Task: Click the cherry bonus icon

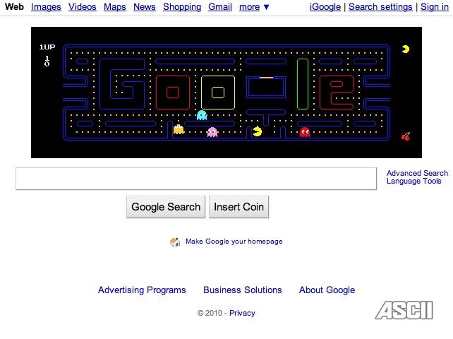Action: tap(406, 136)
